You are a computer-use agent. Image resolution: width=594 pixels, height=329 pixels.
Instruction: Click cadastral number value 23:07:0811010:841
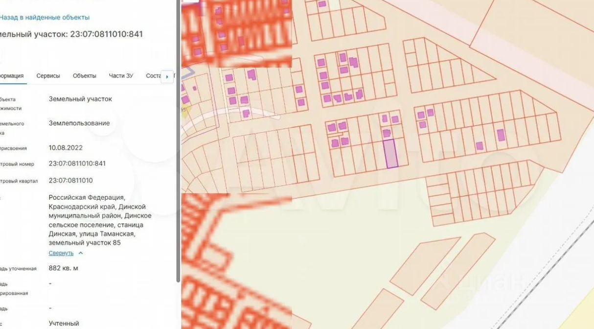pos(77,164)
